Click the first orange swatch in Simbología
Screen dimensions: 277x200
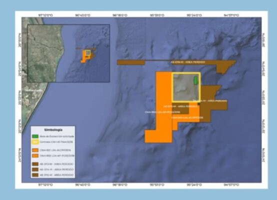click(35, 150)
